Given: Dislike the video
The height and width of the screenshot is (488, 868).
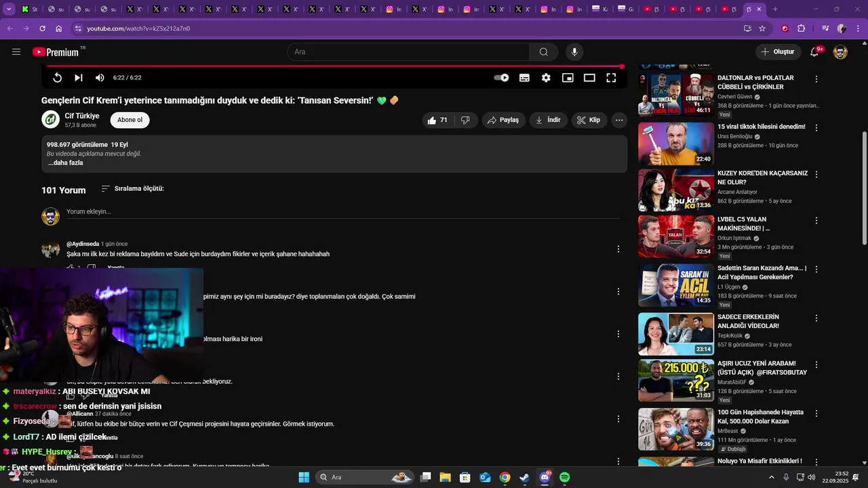Looking at the screenshot, I should click(x=465, y=120).
